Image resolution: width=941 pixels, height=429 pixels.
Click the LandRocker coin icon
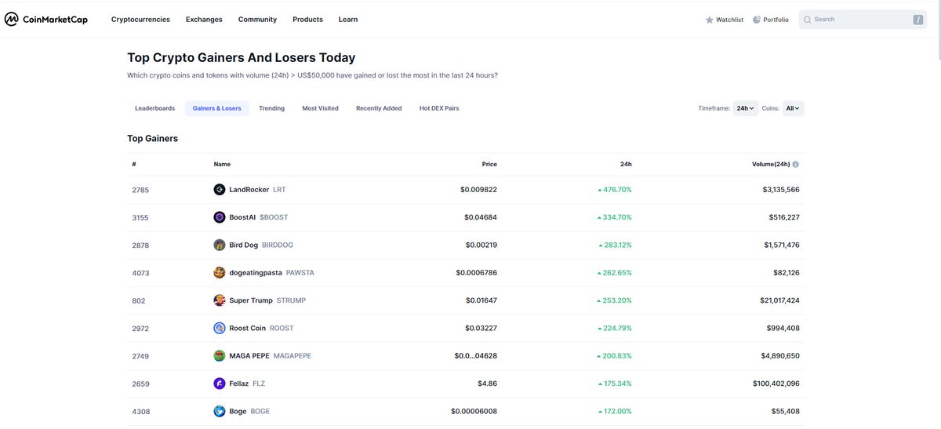[x=220, y=190]
